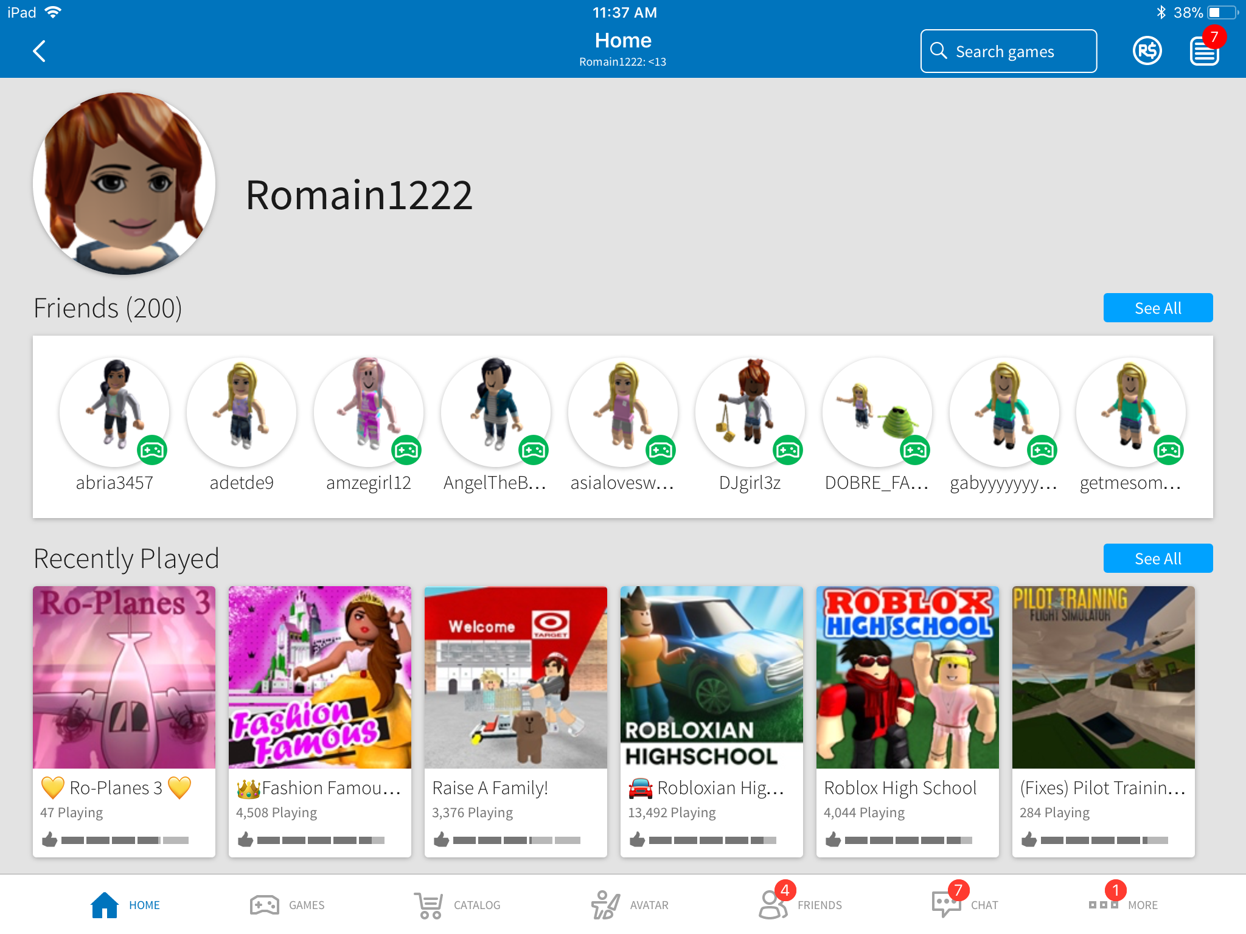
Task: Switch to the MORE tab label
Action: (x=1143, y=905)
